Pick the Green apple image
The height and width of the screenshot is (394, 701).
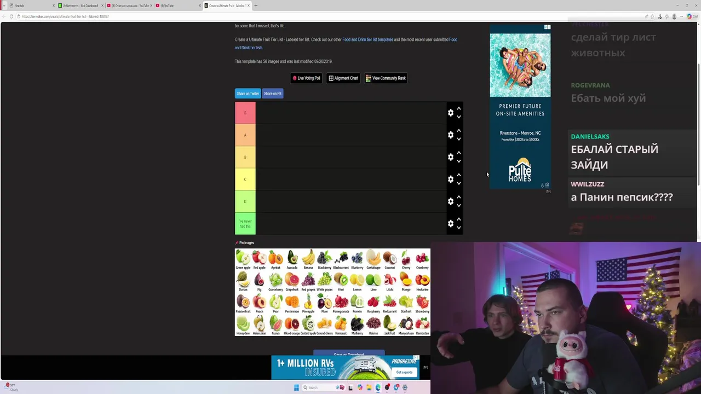coord(243,260)
